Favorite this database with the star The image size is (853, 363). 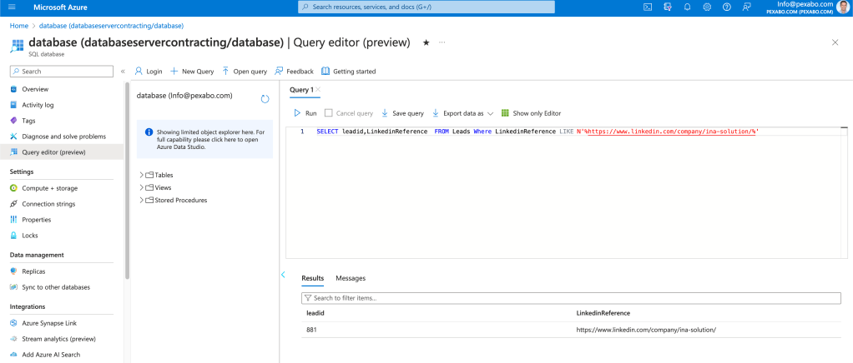(426, 42)
